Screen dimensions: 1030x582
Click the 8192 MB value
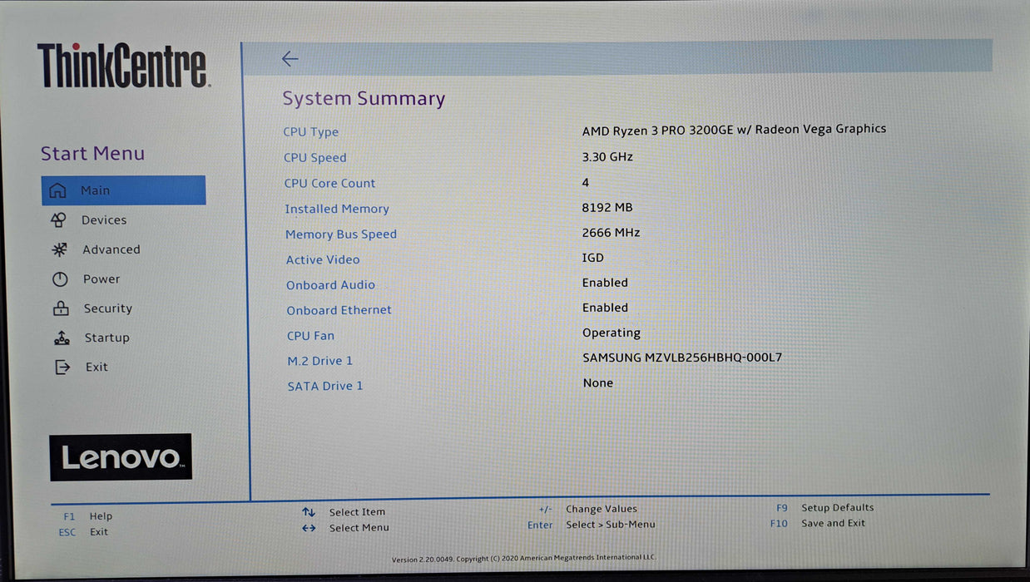607,207
